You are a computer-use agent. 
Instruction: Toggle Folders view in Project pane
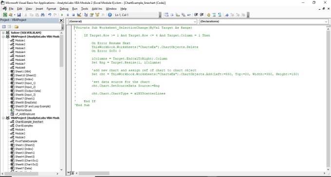16,27
